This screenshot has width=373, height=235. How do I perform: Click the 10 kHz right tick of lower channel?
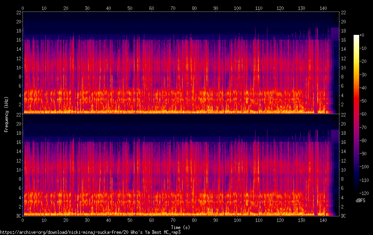tap(344, 170)
